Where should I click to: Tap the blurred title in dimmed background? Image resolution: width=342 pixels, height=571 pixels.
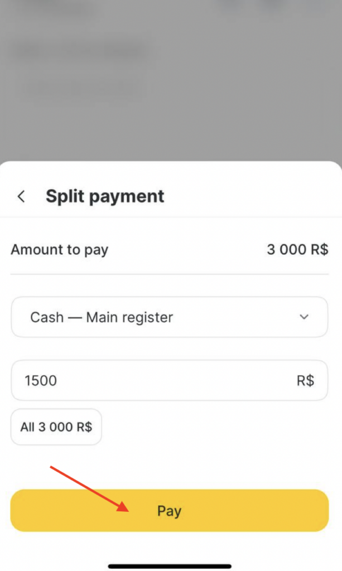[78, 50]
